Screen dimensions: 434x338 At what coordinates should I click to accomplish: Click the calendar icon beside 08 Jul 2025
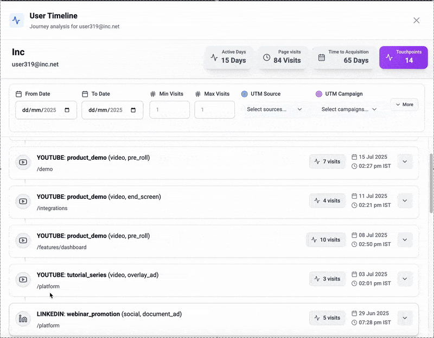[x=354, y=235]
